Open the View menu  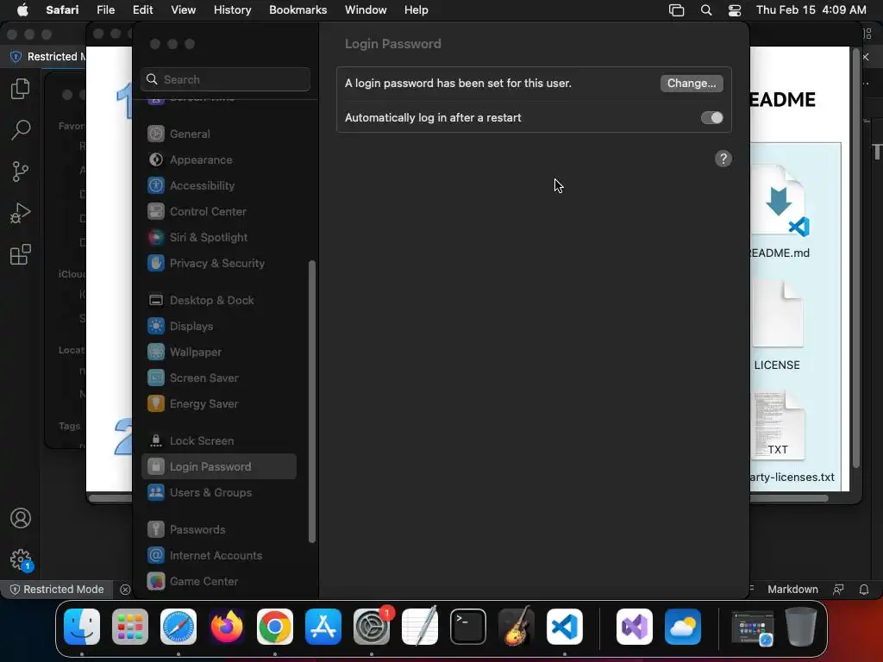(x=183, y=10)
